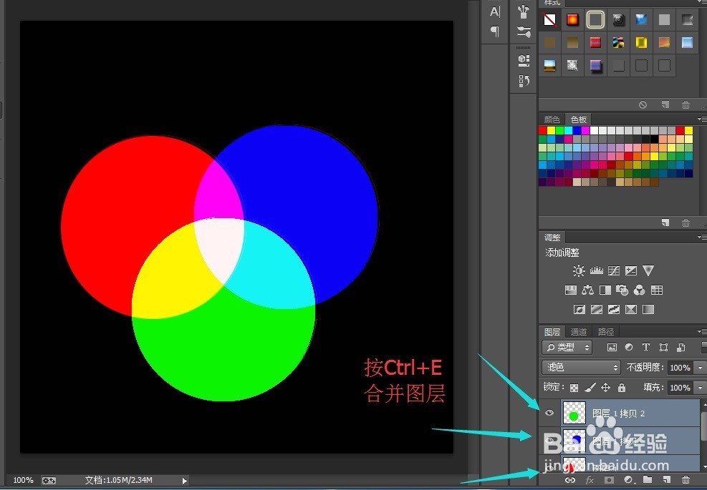Open the Paragraph panel icon

tap(495, 31)
